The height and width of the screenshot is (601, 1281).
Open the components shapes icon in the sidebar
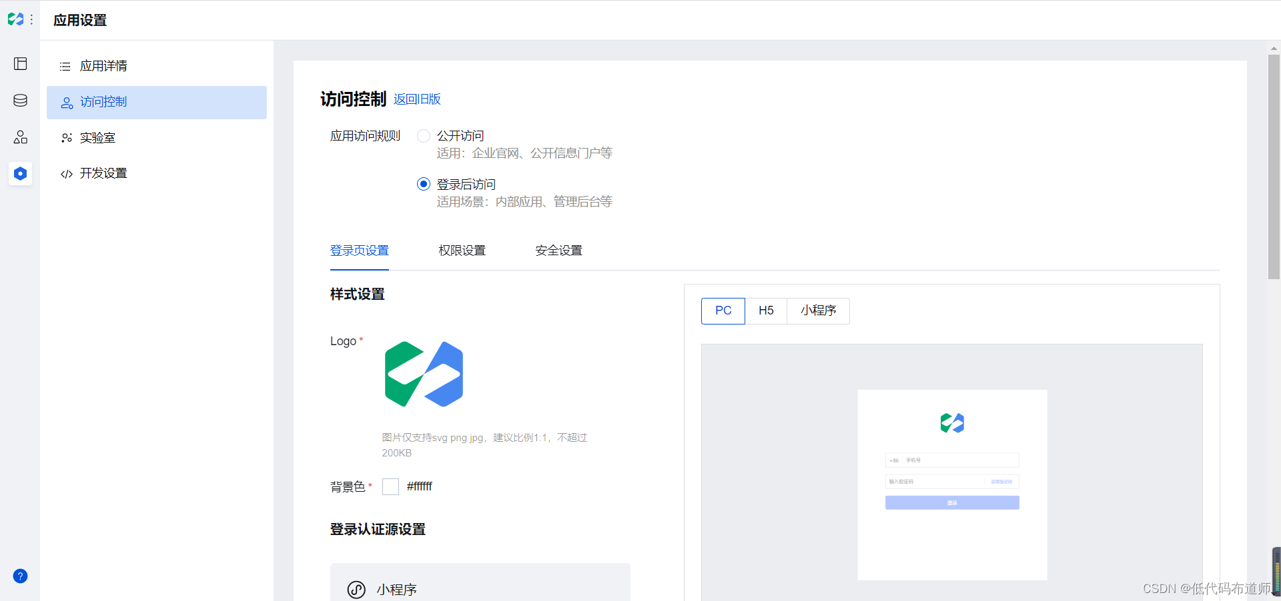coord(20,137)
